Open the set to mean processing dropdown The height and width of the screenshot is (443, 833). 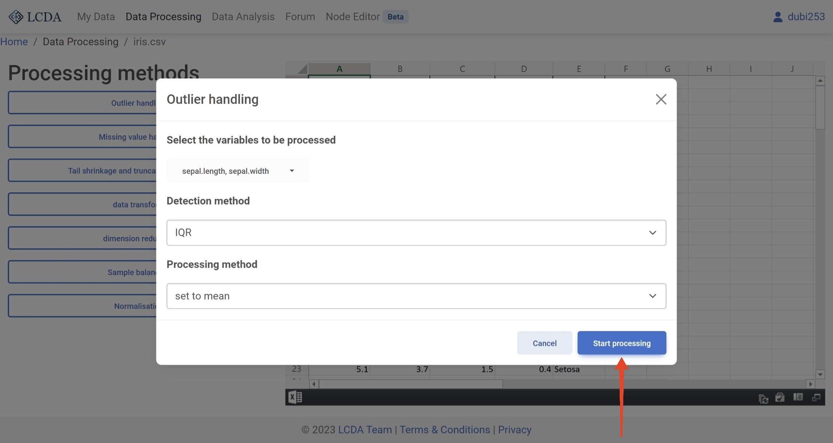coord(416,296)
